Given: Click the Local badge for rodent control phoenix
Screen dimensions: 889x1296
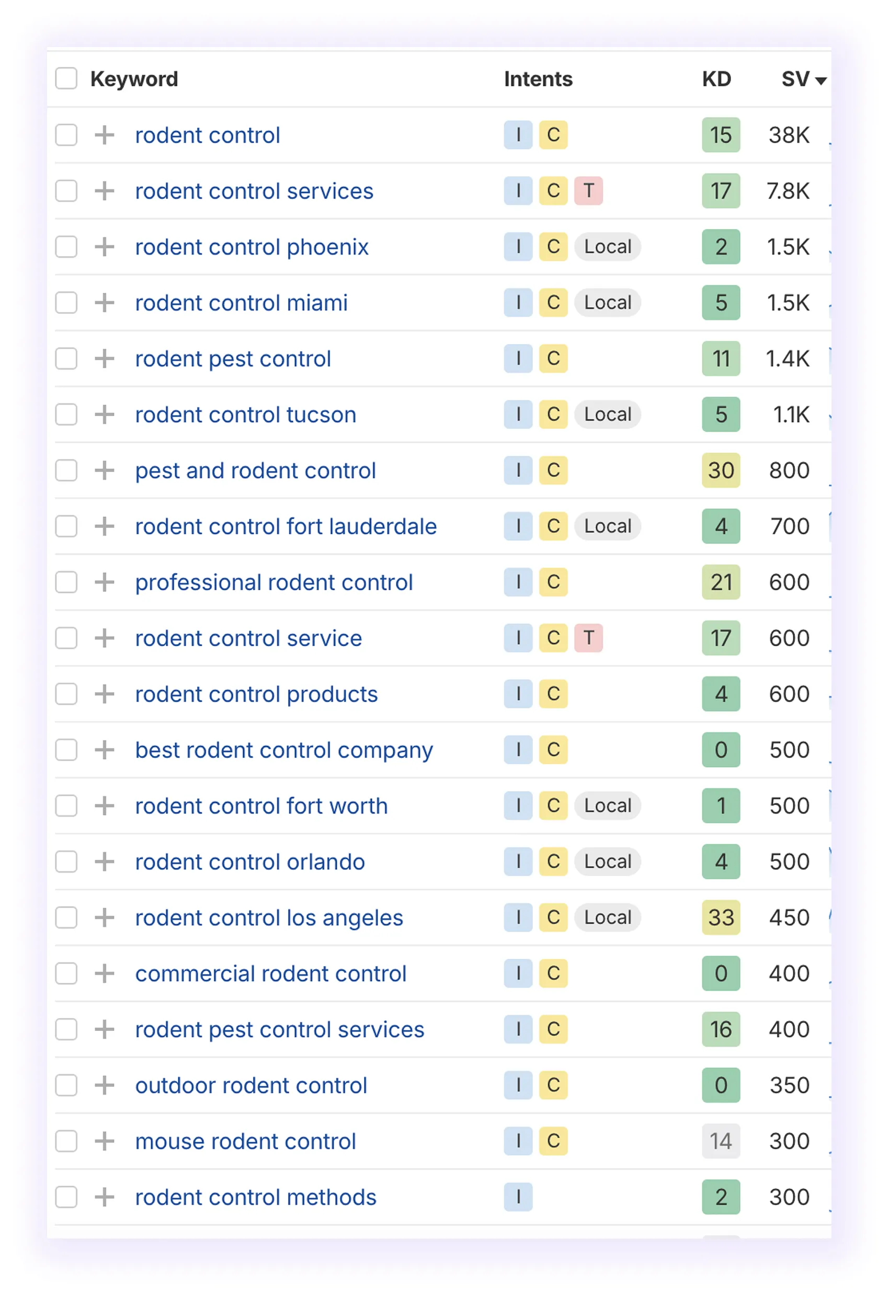Looking at the screenshot, I should tap(607, 247).
